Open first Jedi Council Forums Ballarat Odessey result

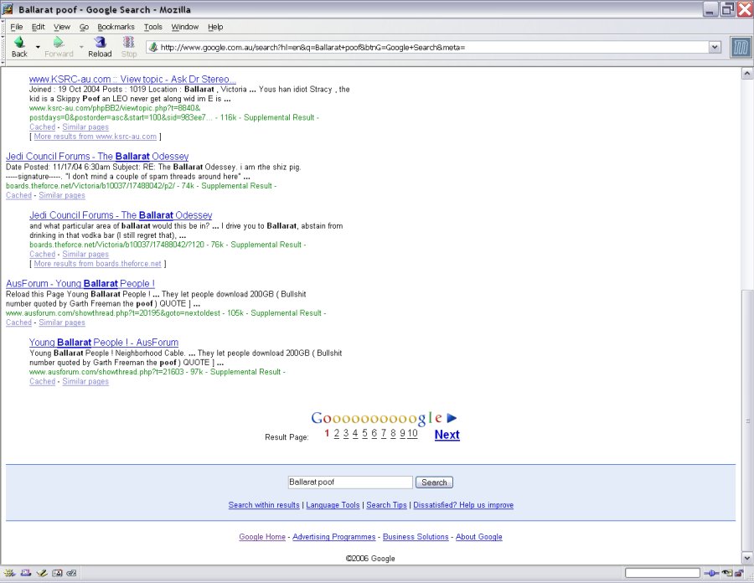[x=97, y=156]
